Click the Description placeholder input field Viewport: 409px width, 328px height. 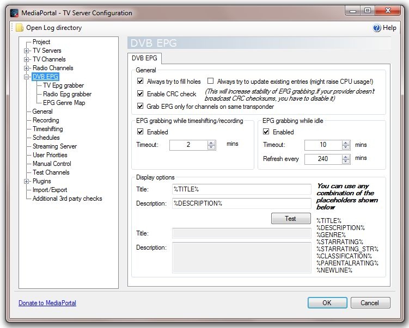(241, 203)
